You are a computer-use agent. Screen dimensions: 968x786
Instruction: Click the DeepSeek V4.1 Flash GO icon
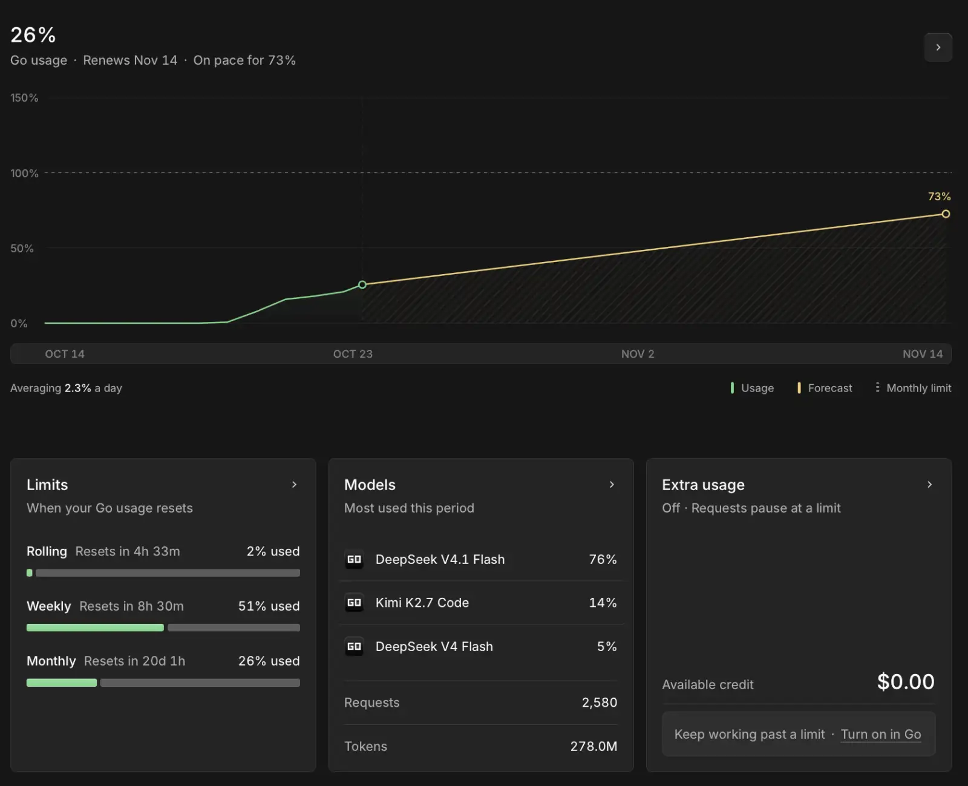click(x=354, y=560)
